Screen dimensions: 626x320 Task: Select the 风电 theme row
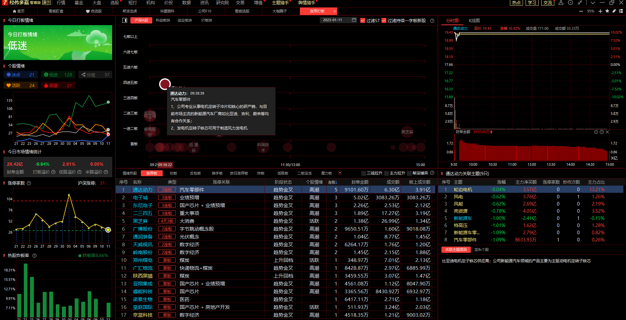(531, 197)
